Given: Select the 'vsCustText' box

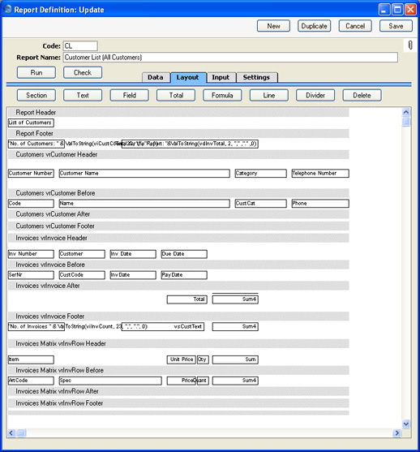Looking at the screenshot, I should tap(163, 326).
